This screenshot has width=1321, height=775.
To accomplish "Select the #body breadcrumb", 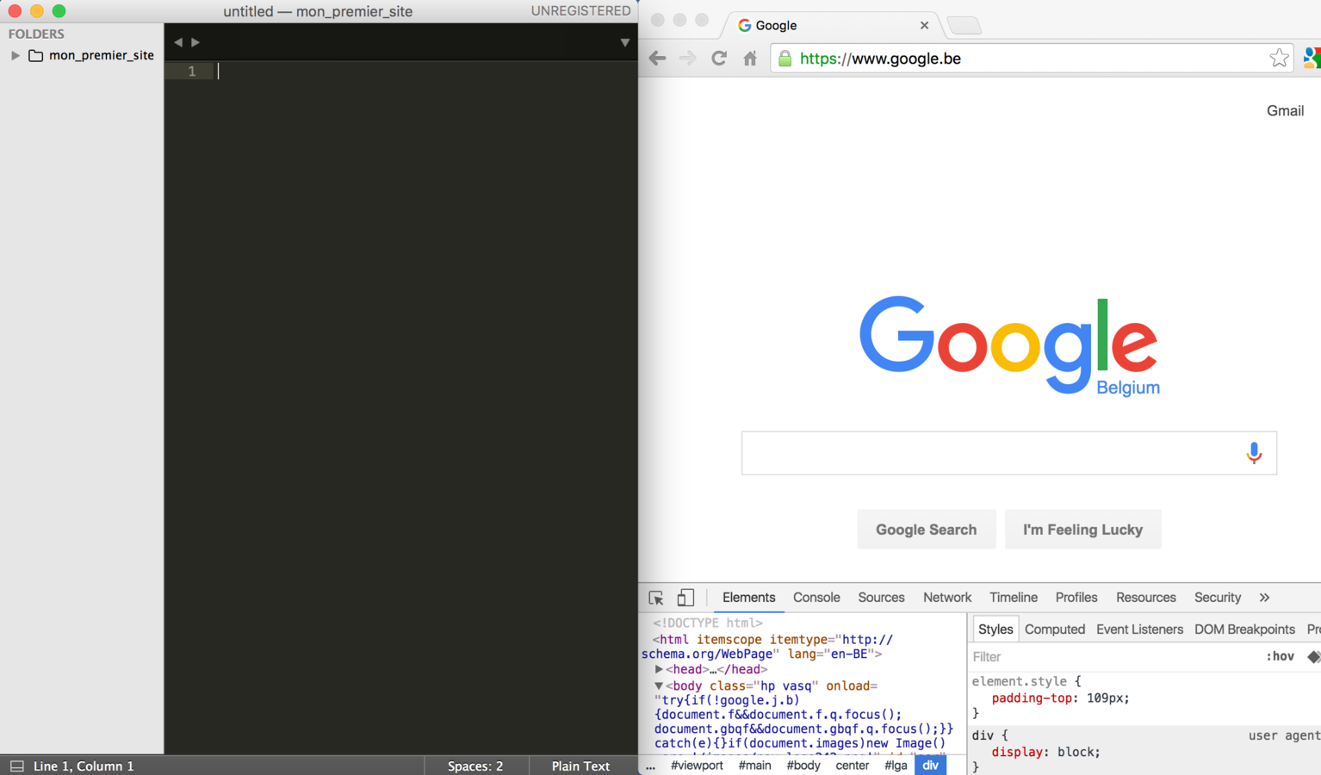I will pyautogui.click(x=803, y=766).
